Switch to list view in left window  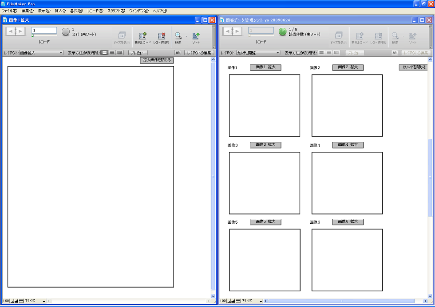pyautogui.click(x=112, y=53)
